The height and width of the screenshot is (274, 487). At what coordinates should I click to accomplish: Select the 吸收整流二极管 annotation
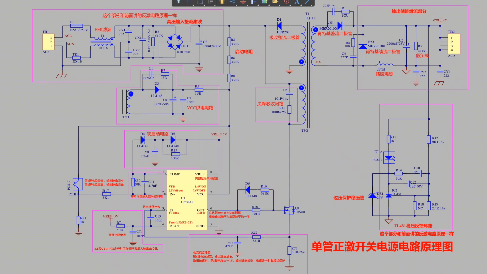(284, 37)
